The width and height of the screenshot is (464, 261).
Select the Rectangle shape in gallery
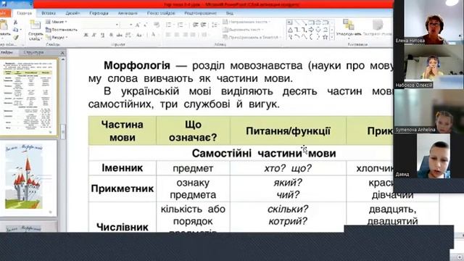pyautogui.click(x=311, y=22)
